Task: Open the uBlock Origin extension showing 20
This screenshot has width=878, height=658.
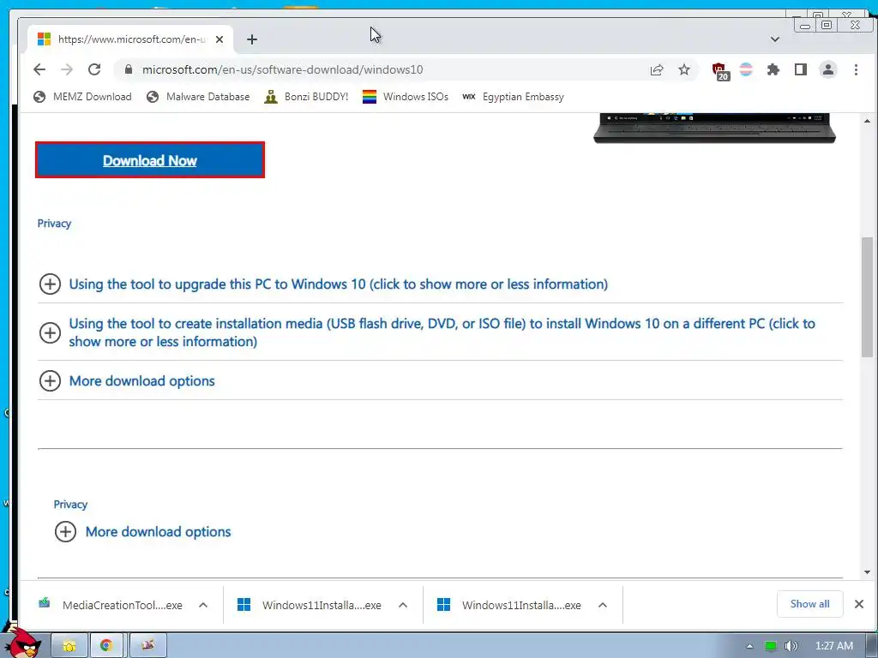Action: coord(720,70)
